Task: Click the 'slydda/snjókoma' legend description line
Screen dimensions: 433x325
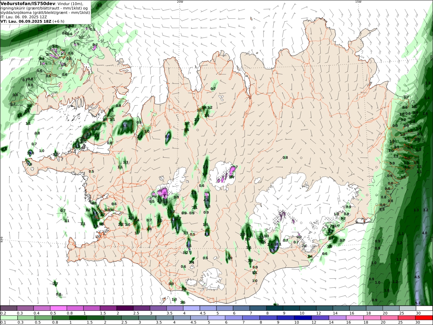Action: 45,12
